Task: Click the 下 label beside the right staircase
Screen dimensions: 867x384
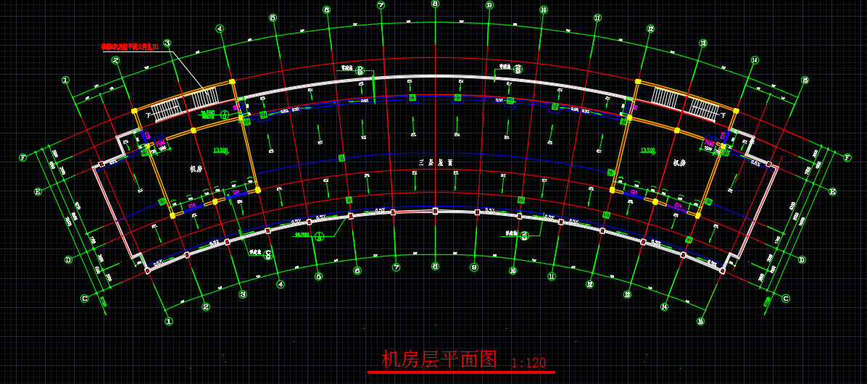Action: (x=723, y=116)
